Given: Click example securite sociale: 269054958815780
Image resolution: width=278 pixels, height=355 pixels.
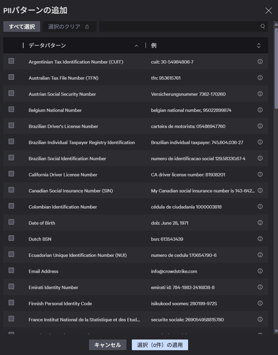Looking at the screenshot, I should 187,320.
